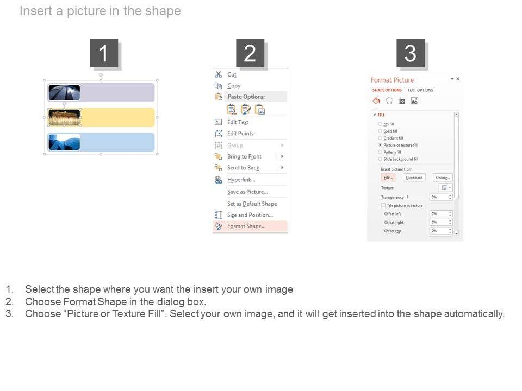The height and width of the screenshot is (391, 522).
Task: Click the Cut scissors icon
Action: pos(219,74)
